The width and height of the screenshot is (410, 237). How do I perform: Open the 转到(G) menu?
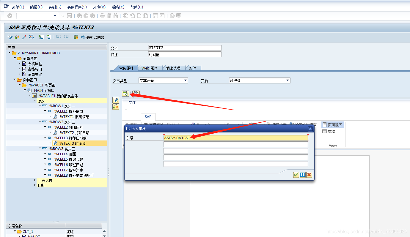[x=55, y=7]
